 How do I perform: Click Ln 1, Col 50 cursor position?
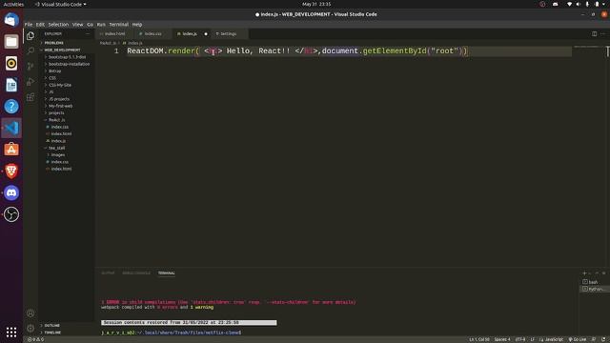pyautogui.click(x=479, y=339)
